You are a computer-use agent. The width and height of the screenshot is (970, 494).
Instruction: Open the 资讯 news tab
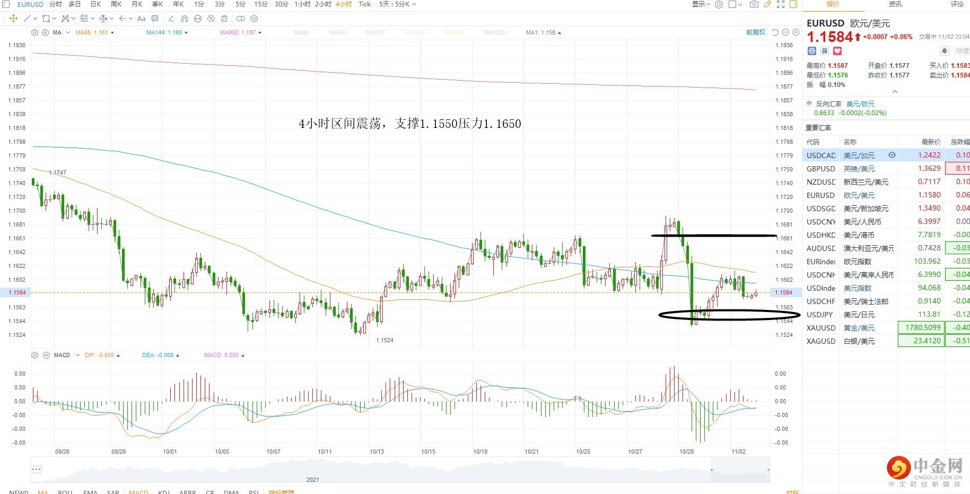tap(895, 4)
